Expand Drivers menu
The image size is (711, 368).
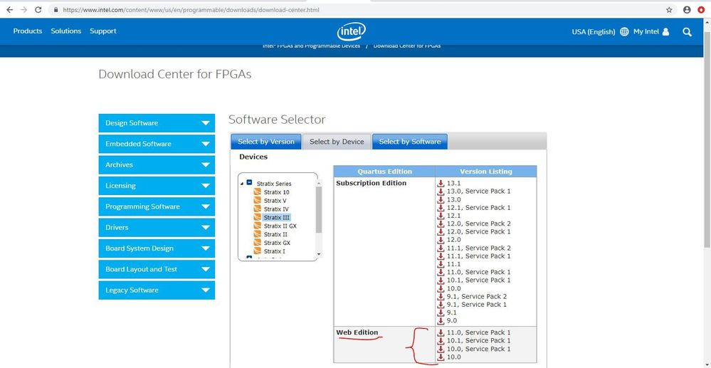tap(157, 227)
